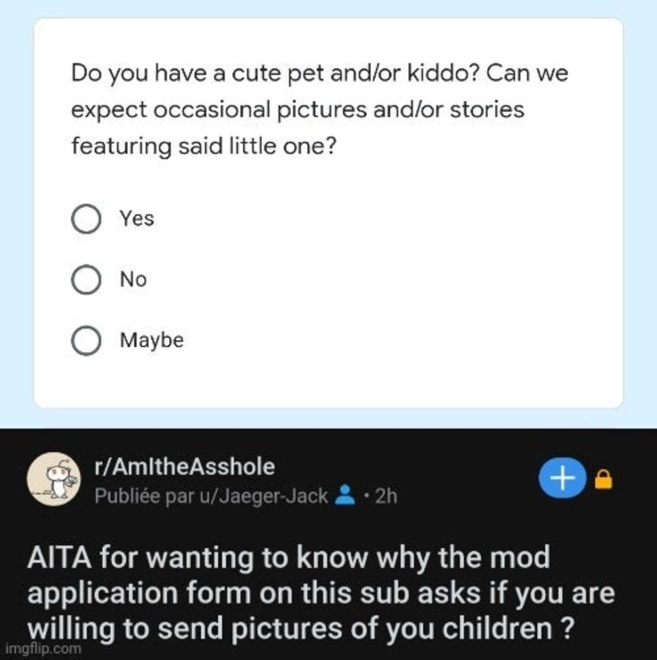This screenshot has height=660, width=657.
Task: Click the "Maybe" option label text
Action: pyautogui.click(x=152, y=340)
